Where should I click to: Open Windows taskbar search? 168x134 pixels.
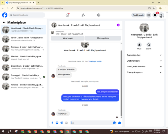(9, 131)
